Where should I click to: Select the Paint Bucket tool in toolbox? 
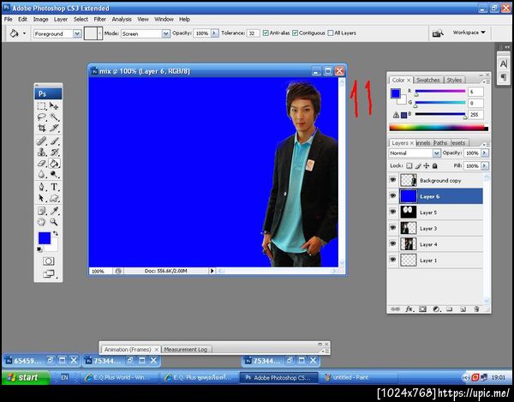(x=54, y=163)
